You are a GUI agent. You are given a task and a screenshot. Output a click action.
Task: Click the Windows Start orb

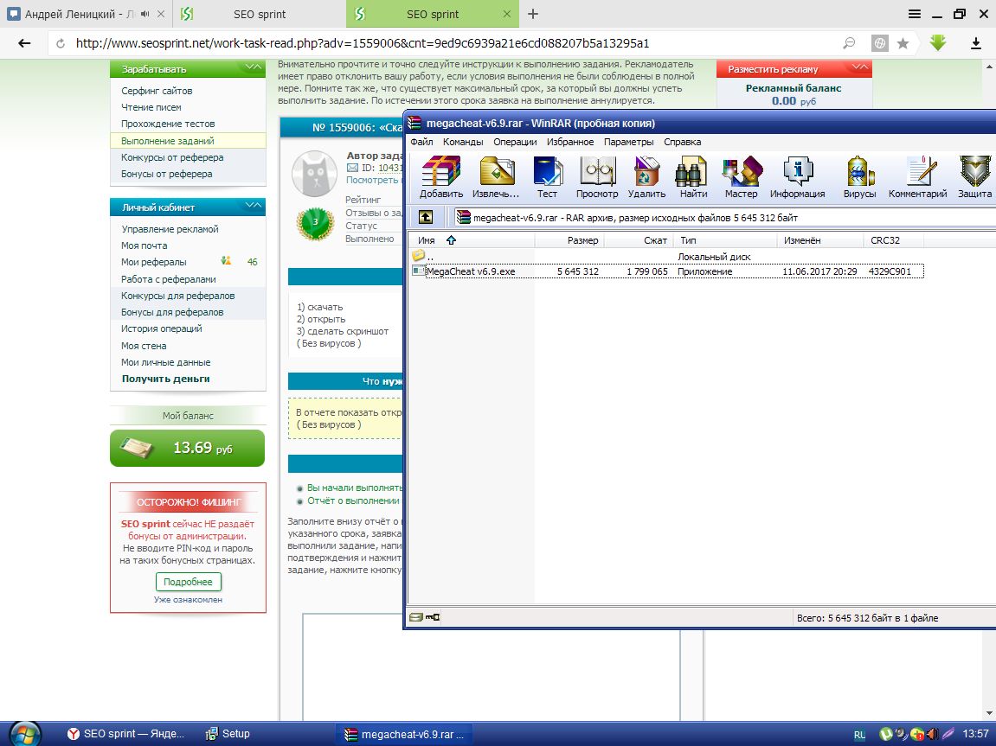[25, 734]
